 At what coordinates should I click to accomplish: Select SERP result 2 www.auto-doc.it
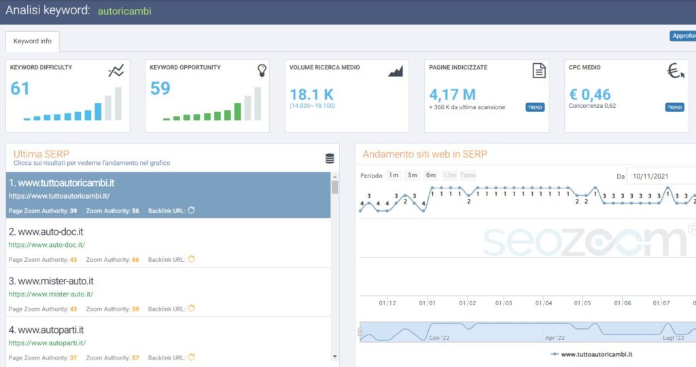pos(169,243)
